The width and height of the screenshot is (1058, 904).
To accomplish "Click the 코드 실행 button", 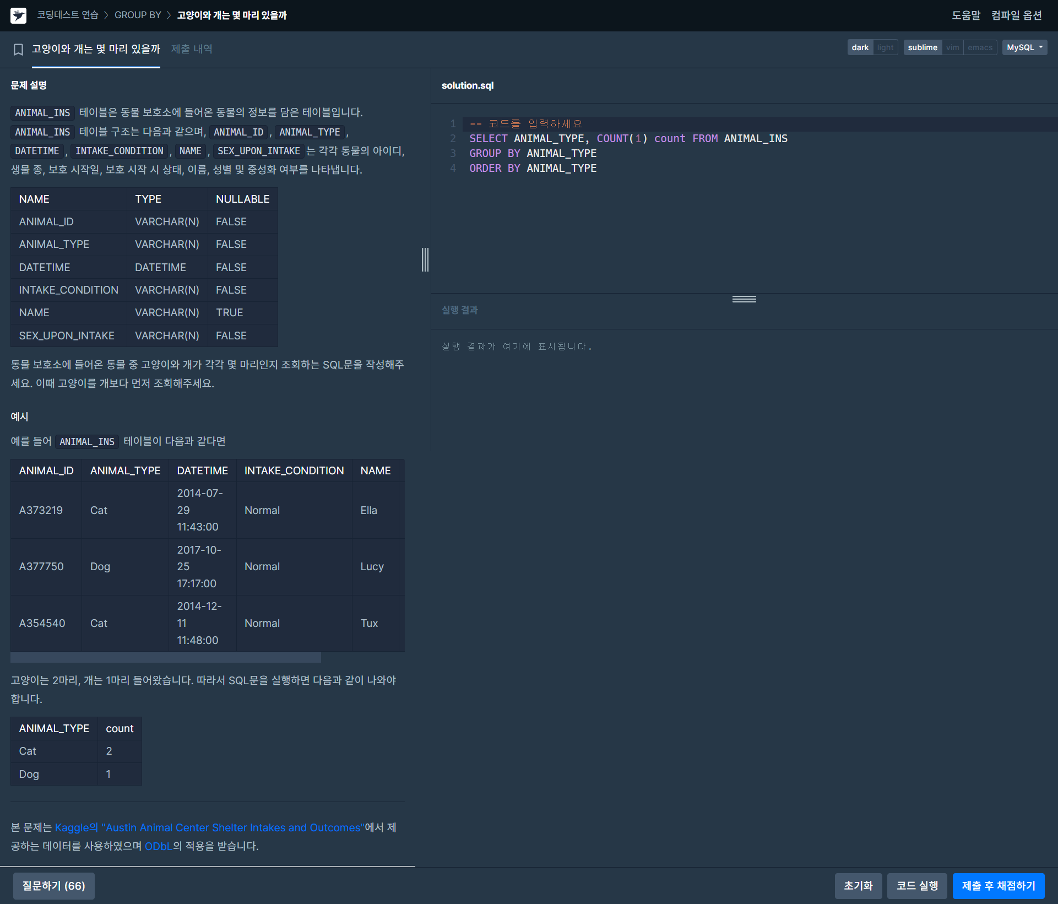I will [x=916, y=885].
